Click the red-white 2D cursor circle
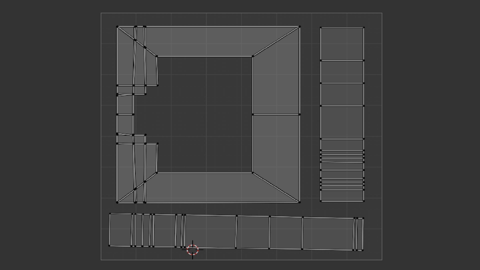 (192, 249)
